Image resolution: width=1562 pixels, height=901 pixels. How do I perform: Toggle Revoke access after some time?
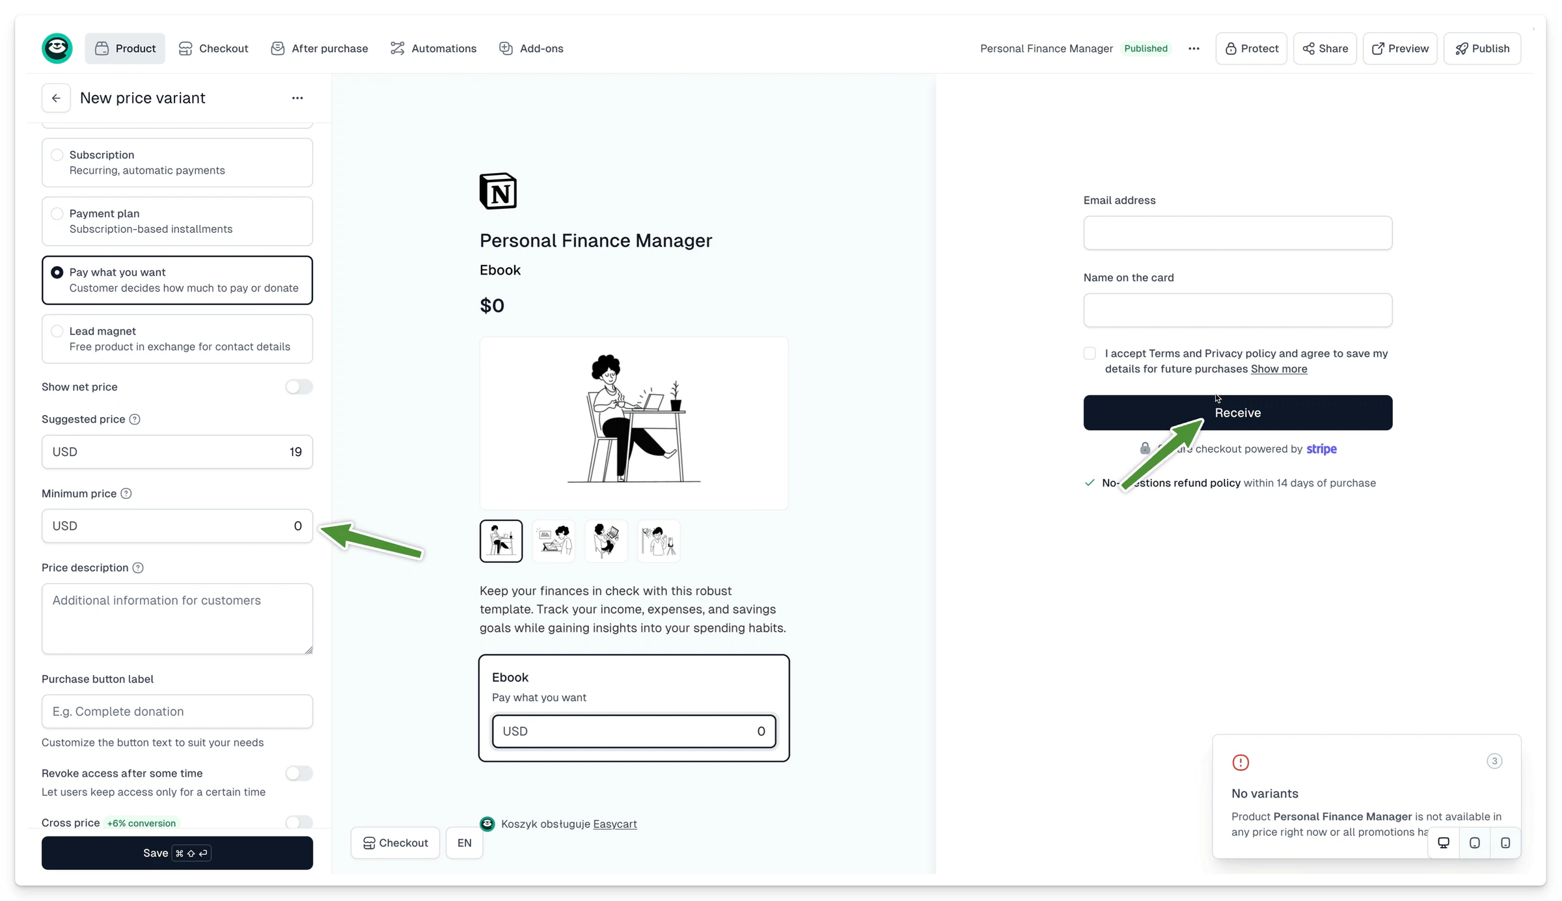click(299, 773)
